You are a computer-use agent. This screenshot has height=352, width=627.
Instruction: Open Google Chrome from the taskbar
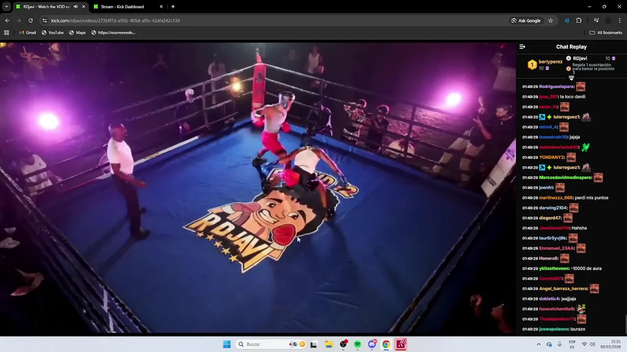pos(386,344)
